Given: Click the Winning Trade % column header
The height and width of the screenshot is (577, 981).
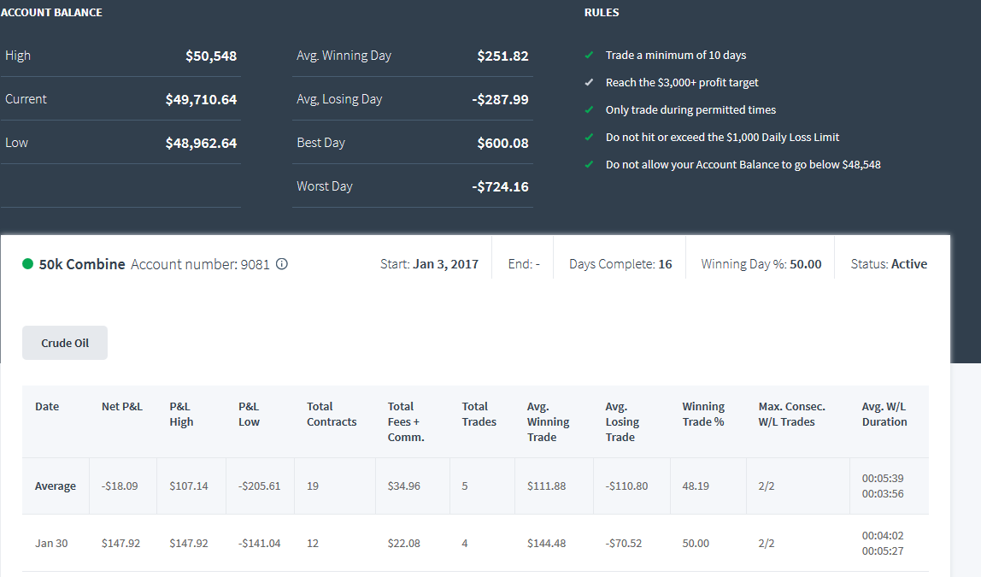Looking at the screenshot, I should pos(703,414).
